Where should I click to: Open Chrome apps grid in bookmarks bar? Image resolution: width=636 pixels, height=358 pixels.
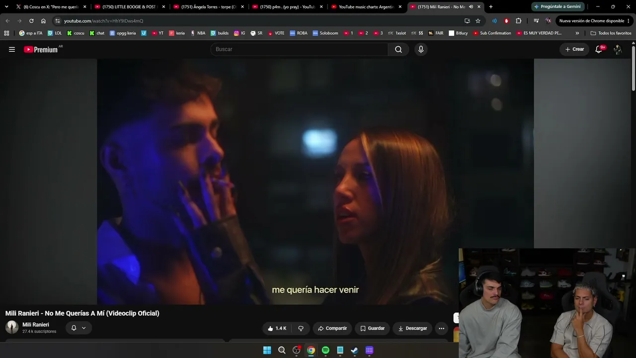[6, 33]
